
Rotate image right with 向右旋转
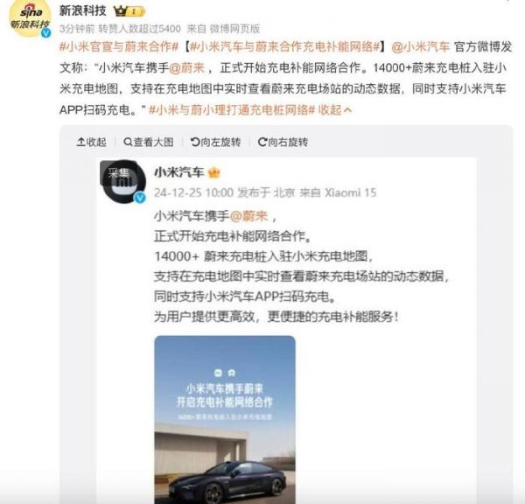pos(283,142)
